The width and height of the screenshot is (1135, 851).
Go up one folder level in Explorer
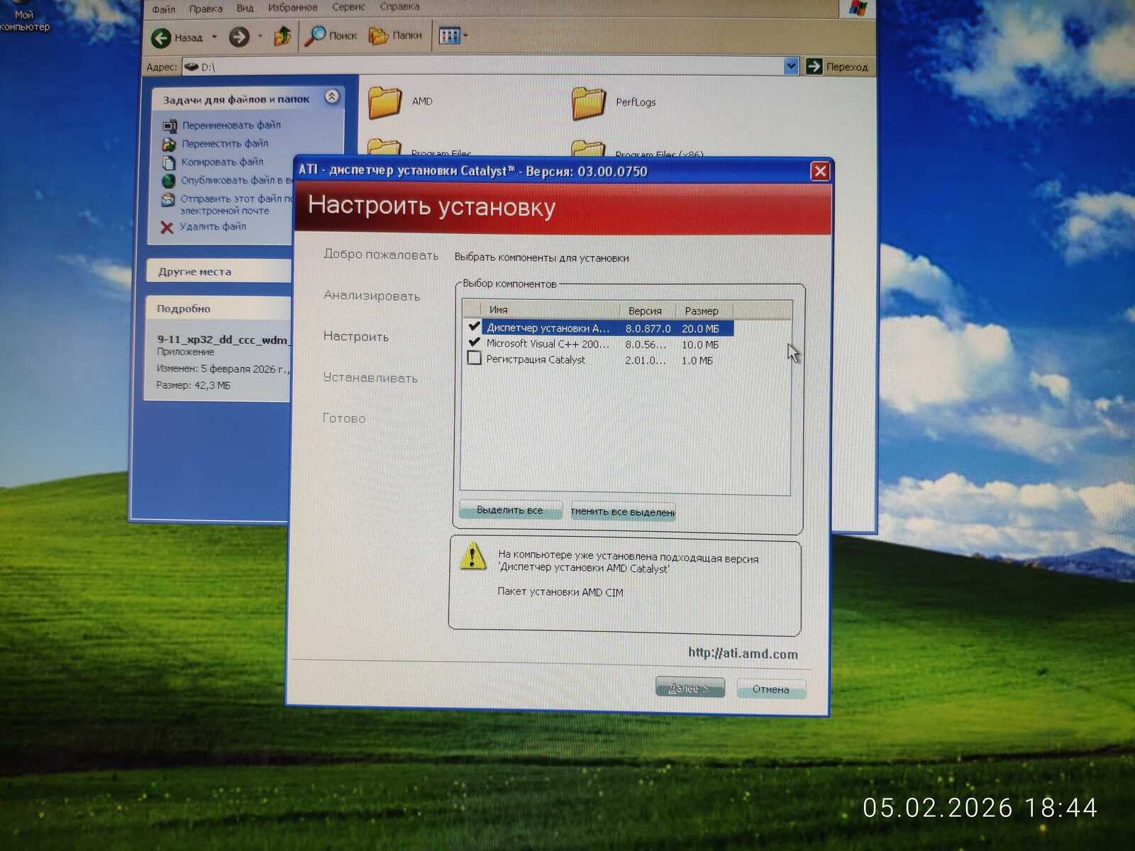(x=282, y=35)
